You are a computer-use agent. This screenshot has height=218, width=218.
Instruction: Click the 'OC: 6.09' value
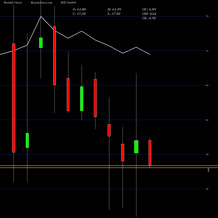point(149,10)
